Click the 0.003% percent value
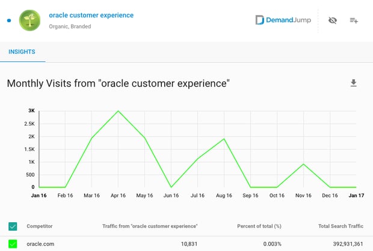373x251 pixels. point(272,244)
